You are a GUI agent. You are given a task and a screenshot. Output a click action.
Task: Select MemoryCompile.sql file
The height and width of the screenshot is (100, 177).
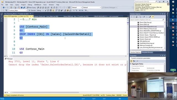[x=146, y=45]
